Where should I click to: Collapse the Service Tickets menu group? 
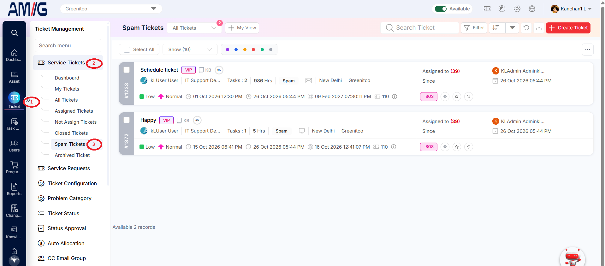pos(68,63)
